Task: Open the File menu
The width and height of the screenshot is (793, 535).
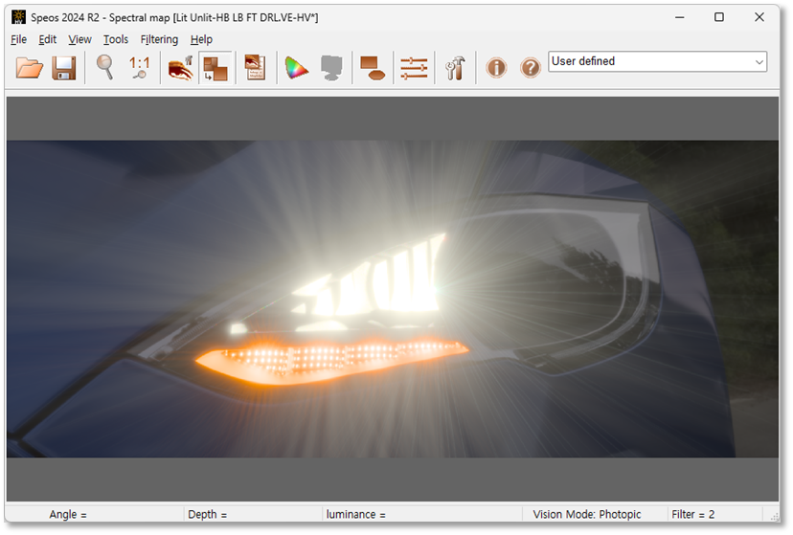Action: (x=19, y=39)
